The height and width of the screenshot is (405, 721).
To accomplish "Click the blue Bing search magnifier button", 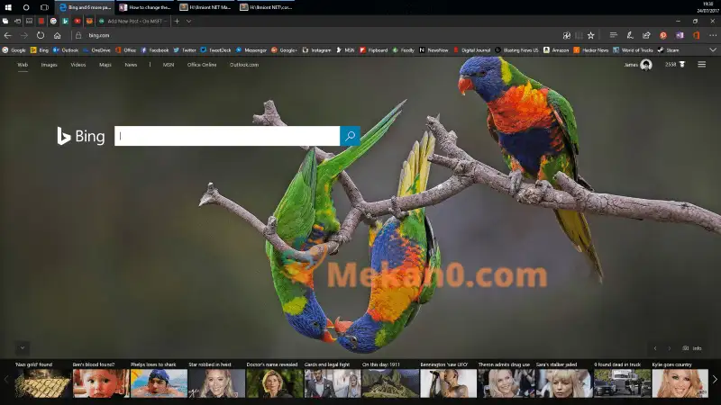I will [350, 136].
